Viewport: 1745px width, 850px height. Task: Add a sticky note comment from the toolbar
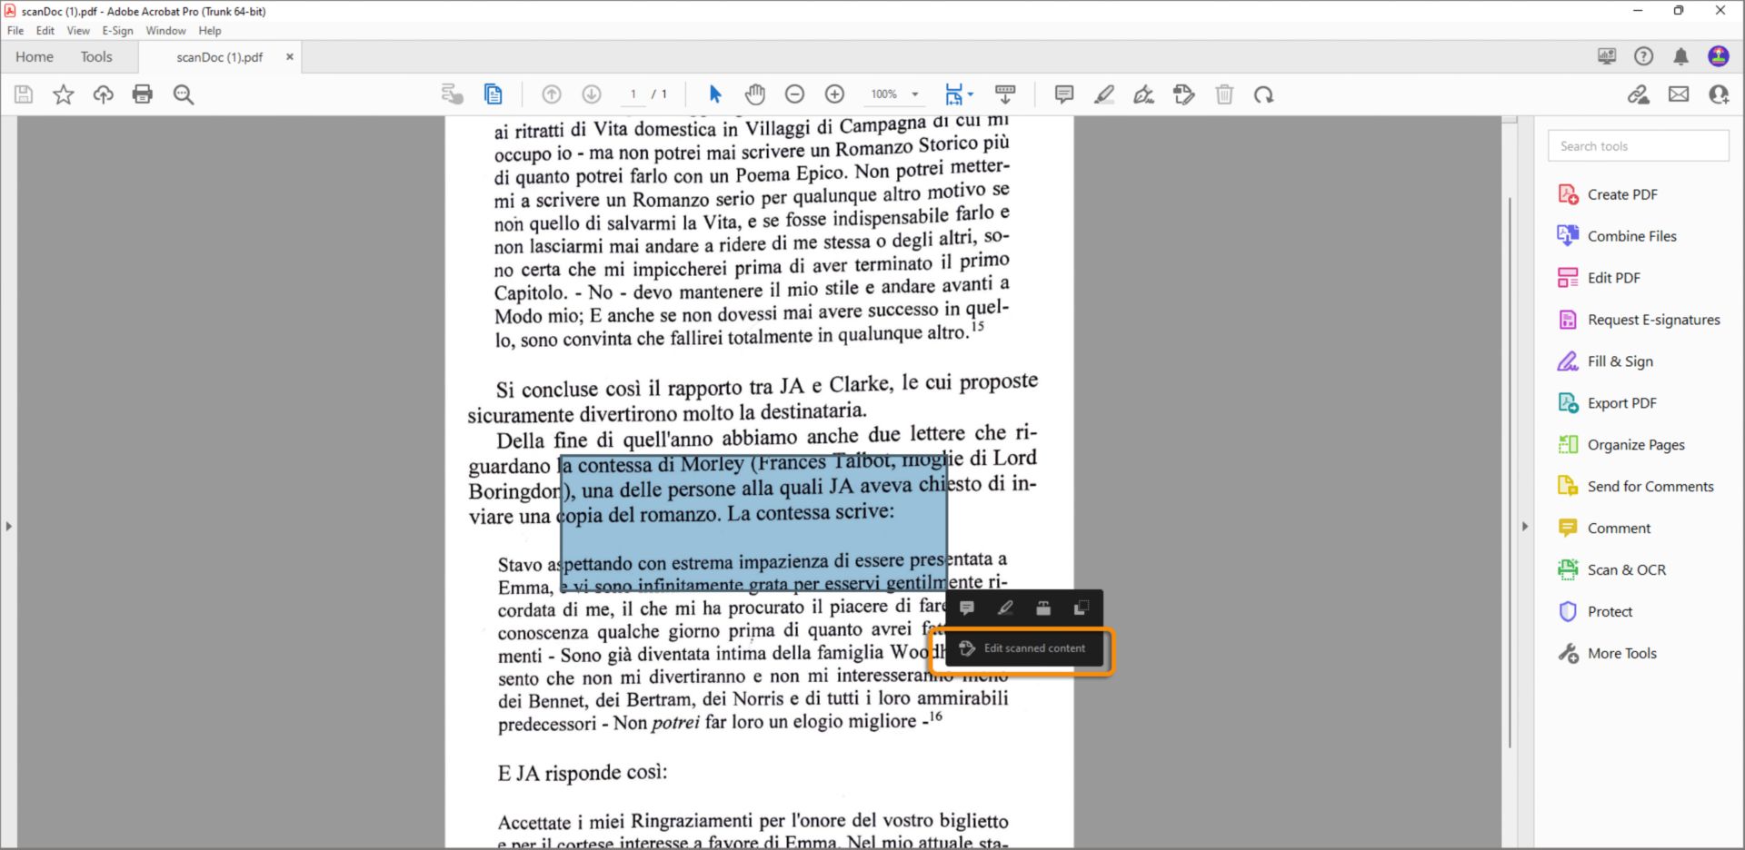1063,94
